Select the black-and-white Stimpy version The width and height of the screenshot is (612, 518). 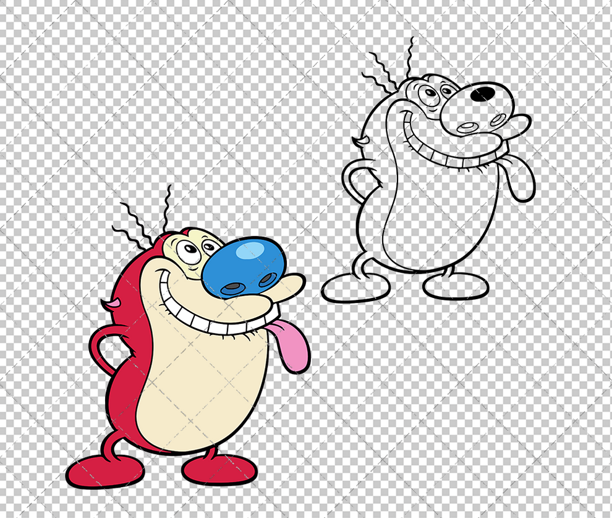point(433,185)
